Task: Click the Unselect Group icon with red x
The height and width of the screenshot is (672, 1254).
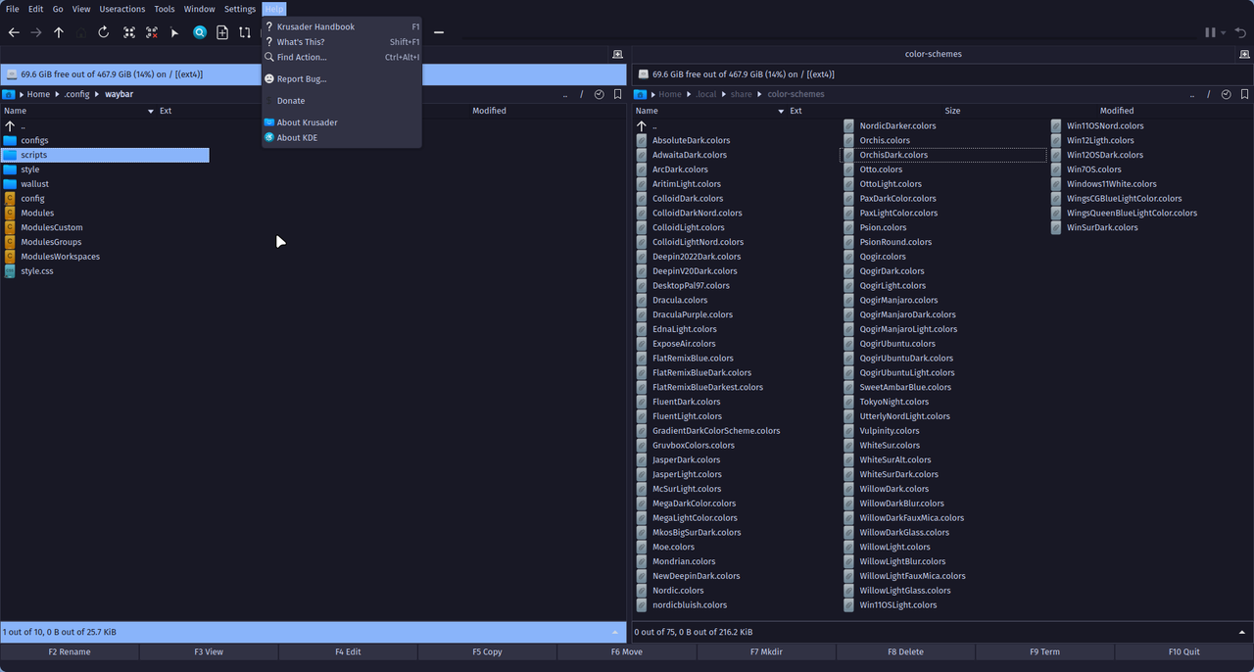Action: 152,32
